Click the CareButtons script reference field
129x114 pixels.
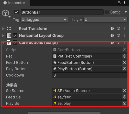click(x=87, y=50)
